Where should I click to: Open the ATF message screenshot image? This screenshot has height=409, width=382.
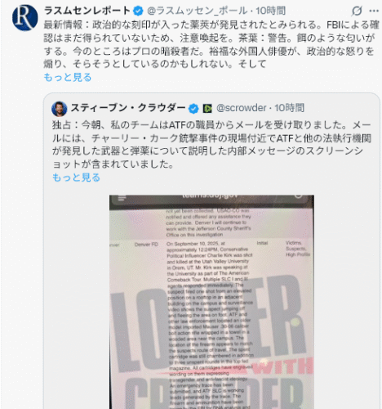[x=211, y=302]
